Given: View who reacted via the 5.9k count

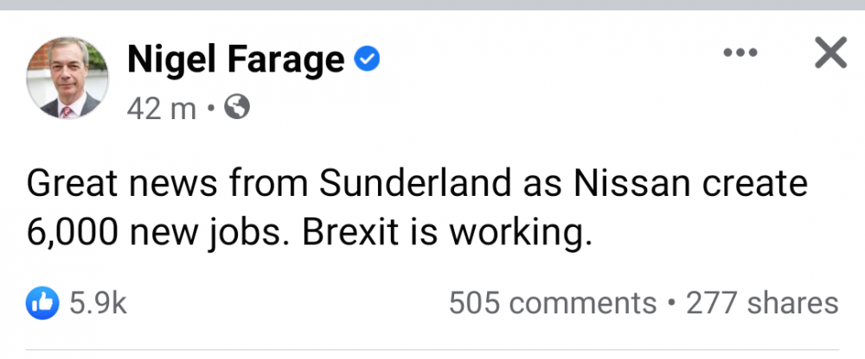Looking at the screenshot, I should pos(98,303).
